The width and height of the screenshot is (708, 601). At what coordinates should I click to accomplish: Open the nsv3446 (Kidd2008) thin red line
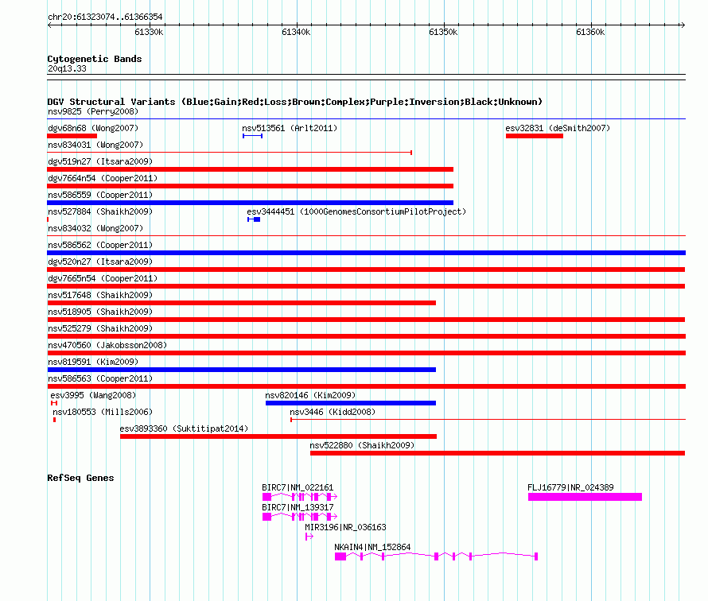pos(488,420)
